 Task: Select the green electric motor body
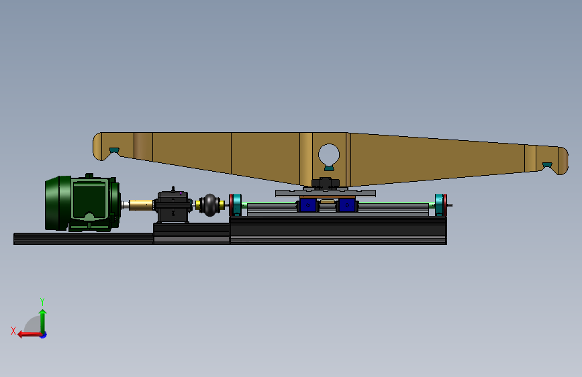coord(89,202)
